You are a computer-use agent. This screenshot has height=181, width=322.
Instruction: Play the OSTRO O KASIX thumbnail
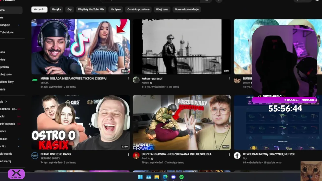point(80,122)
